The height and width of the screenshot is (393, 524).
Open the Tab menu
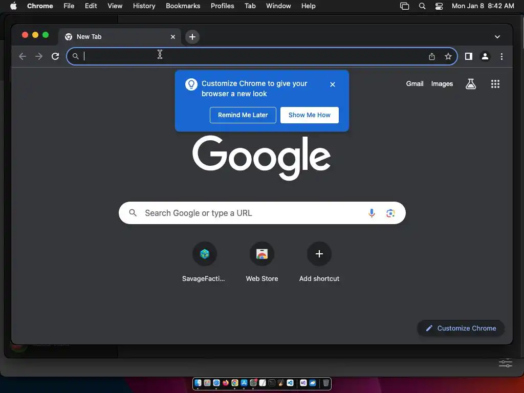coord(250,6)
